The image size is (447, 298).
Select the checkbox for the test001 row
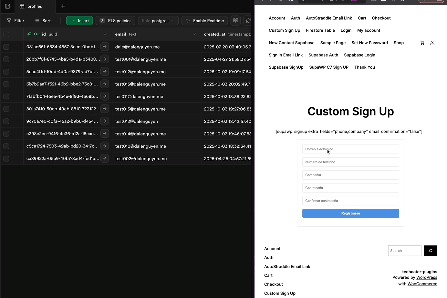pos(6,59)
